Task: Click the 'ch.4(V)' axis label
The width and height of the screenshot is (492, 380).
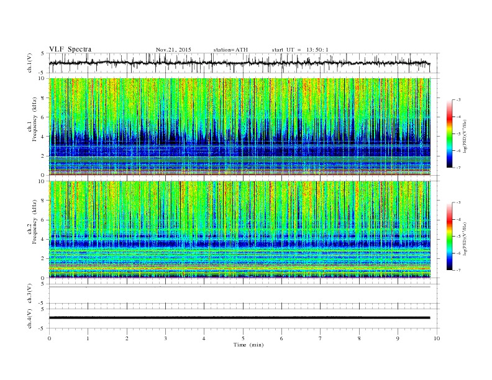Action: click(30, 319)
